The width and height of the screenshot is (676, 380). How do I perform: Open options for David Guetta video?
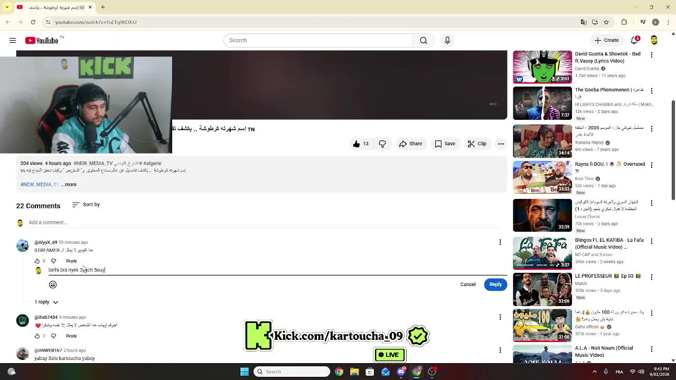coord(652,55)
